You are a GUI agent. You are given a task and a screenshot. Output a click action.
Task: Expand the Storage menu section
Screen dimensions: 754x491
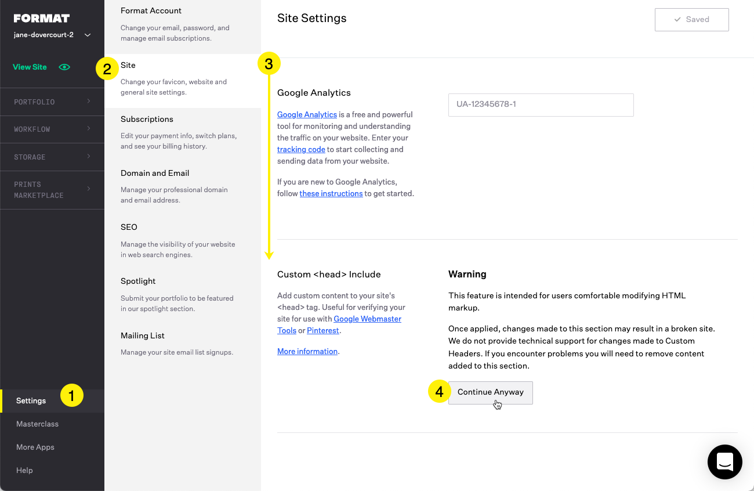[52, 157]
